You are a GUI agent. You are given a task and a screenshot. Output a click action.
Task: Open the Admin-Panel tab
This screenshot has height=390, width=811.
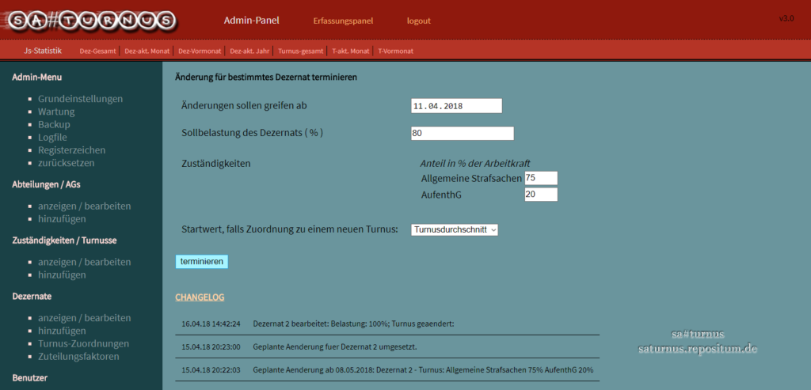(x=251, y=21)
